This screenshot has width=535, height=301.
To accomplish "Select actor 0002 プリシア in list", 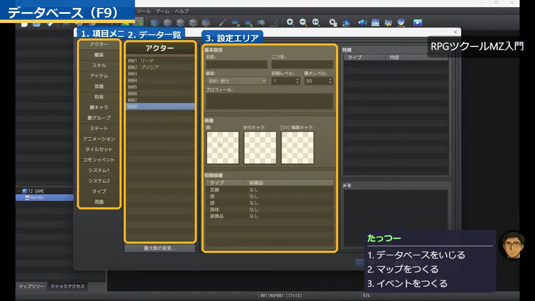I will click(160, 67).
